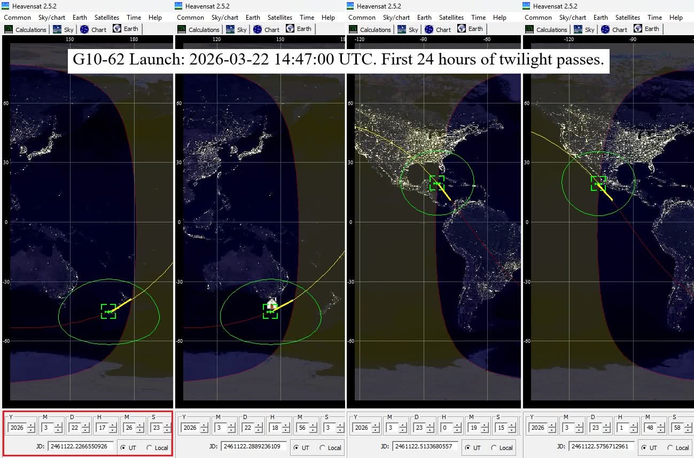Click the Chart tab icon in the second window

pos(258,29)
